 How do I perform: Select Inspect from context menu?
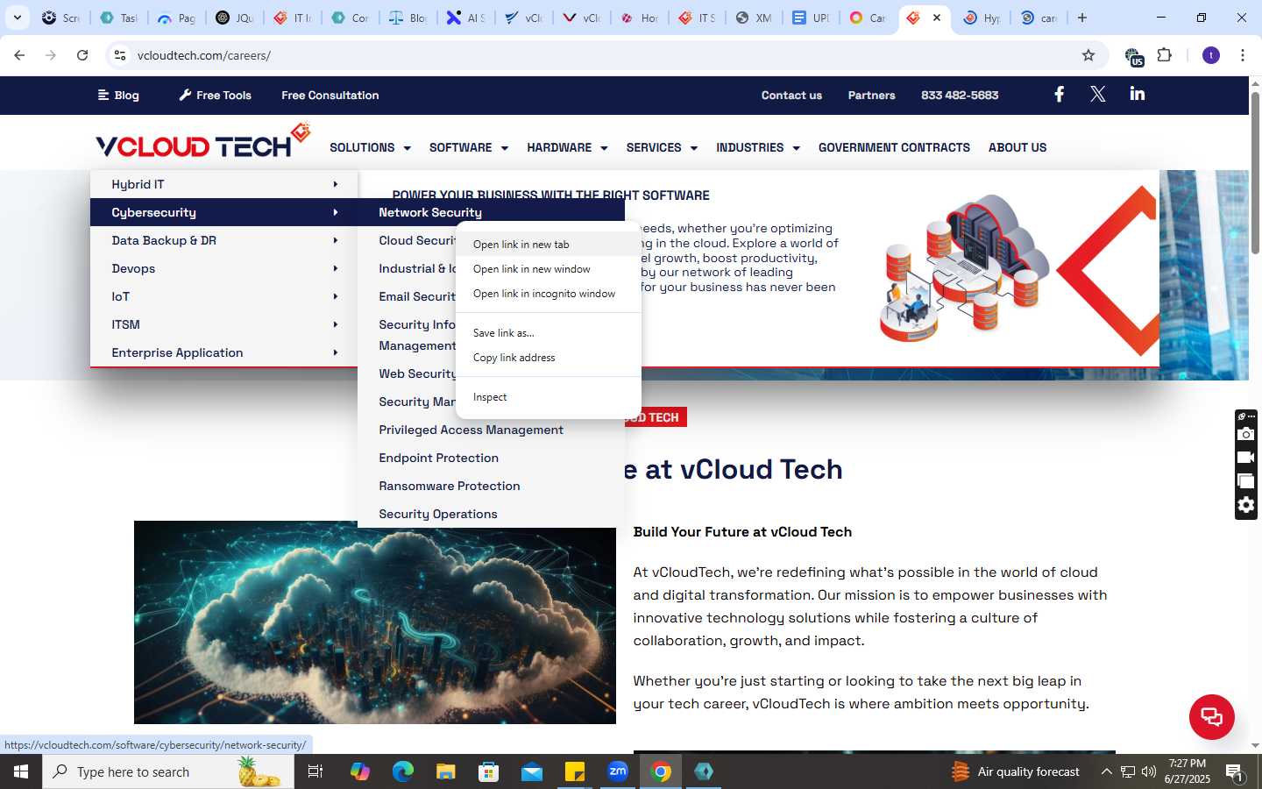549,397
